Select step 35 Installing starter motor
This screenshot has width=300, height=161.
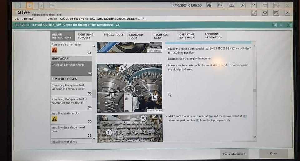pyautogui.click(x=71, y=117)
